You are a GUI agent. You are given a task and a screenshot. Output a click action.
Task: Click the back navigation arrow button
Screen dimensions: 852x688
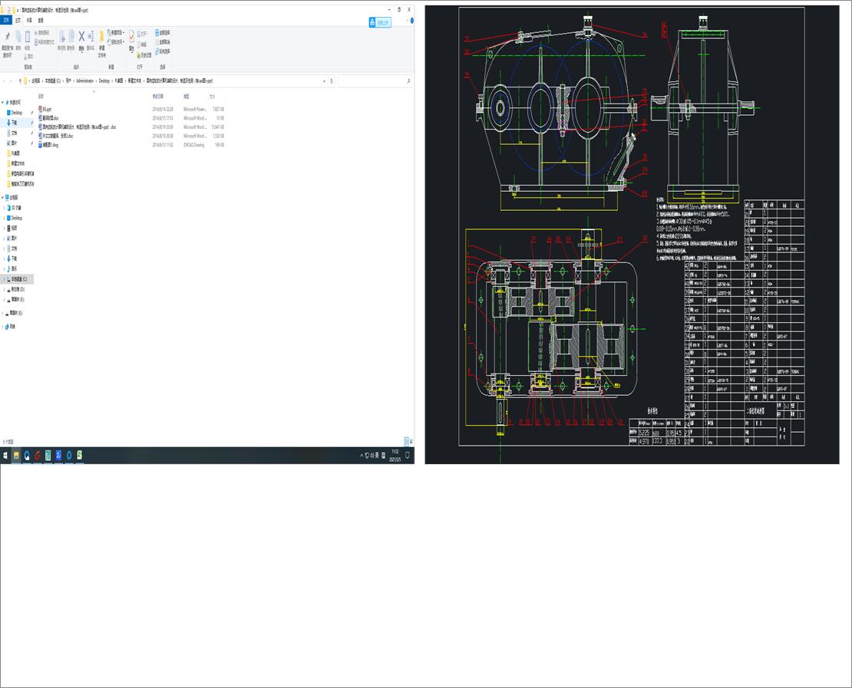5,81
